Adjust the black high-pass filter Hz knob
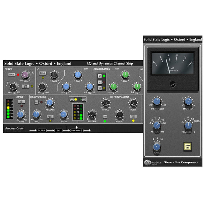The height and width of the screenshot is (208, 208). [13, 87]
